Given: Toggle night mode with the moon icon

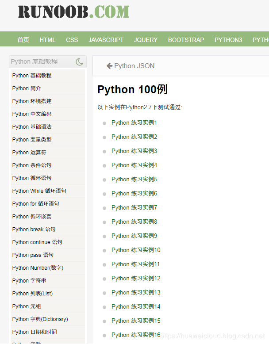Looking at the screenshot, I should click(80, 61).
